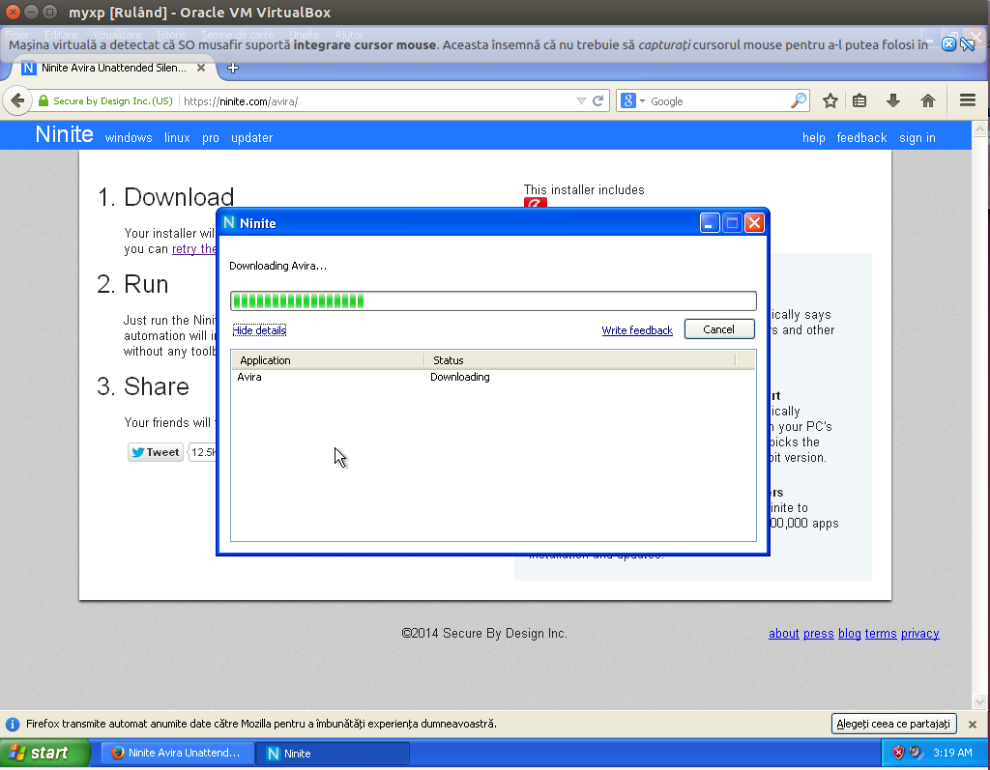Click the info icon in notification bar

[x=12, y=724]
